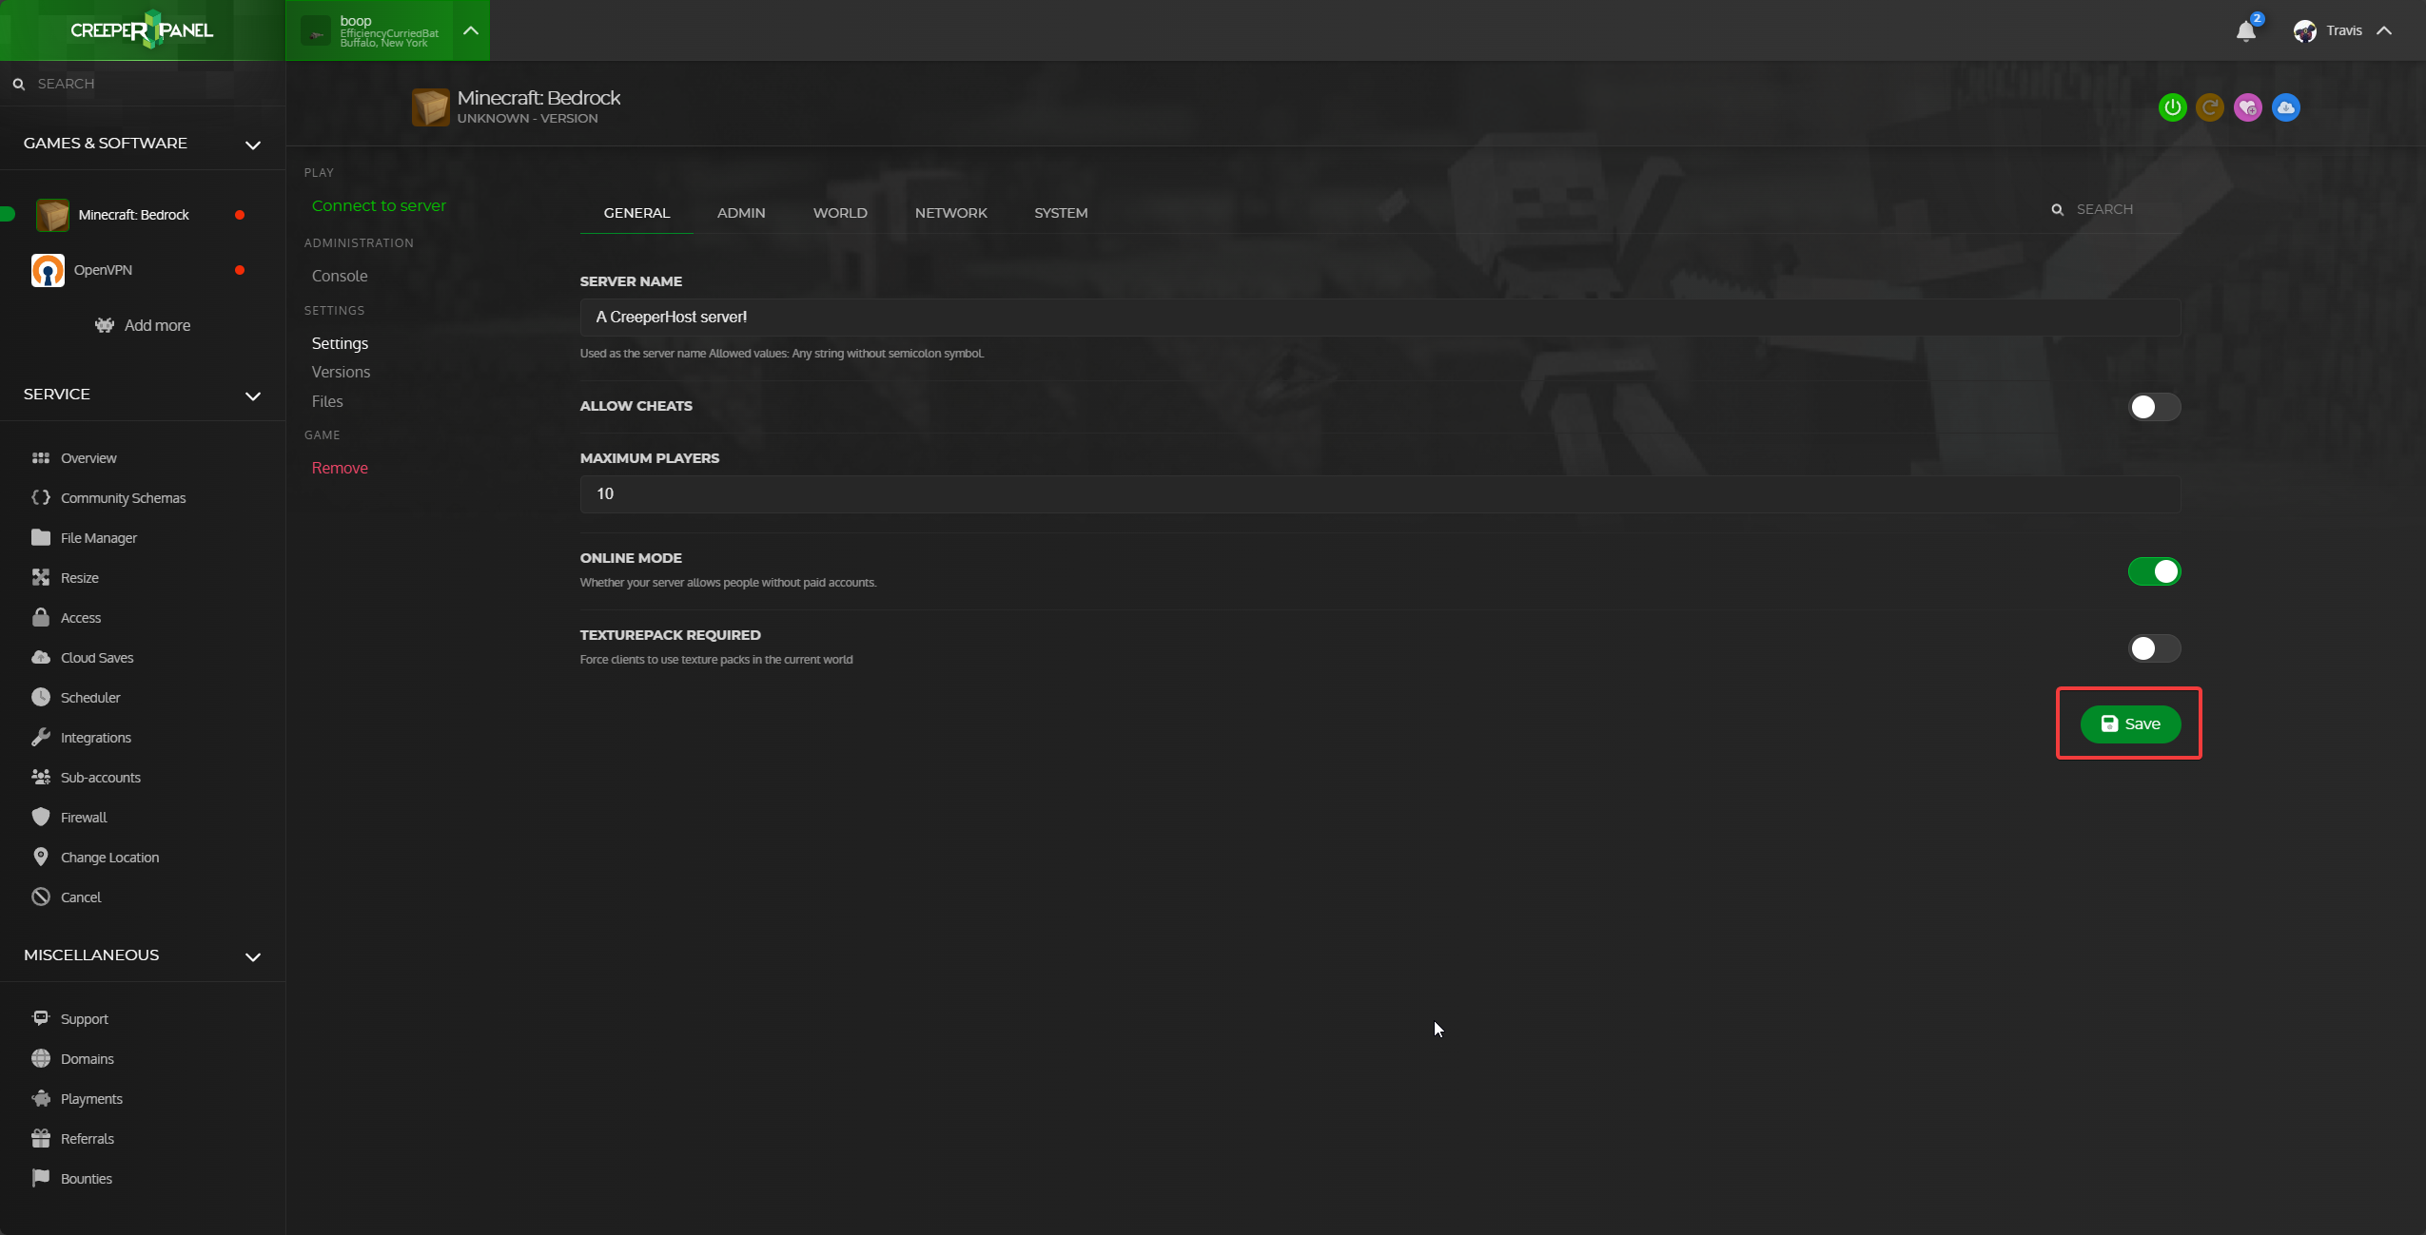Image resolution: width=2426 pixels, height=1235 pixels.
Task: Switch to the Admin tab
Action: 741,213
